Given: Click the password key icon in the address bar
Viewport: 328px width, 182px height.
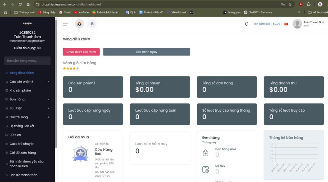Looking at the screenshot, I should [x=283, y=4].
